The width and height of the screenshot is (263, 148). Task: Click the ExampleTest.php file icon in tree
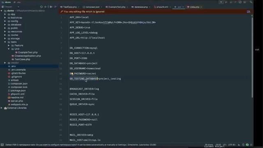click(16, 53)
